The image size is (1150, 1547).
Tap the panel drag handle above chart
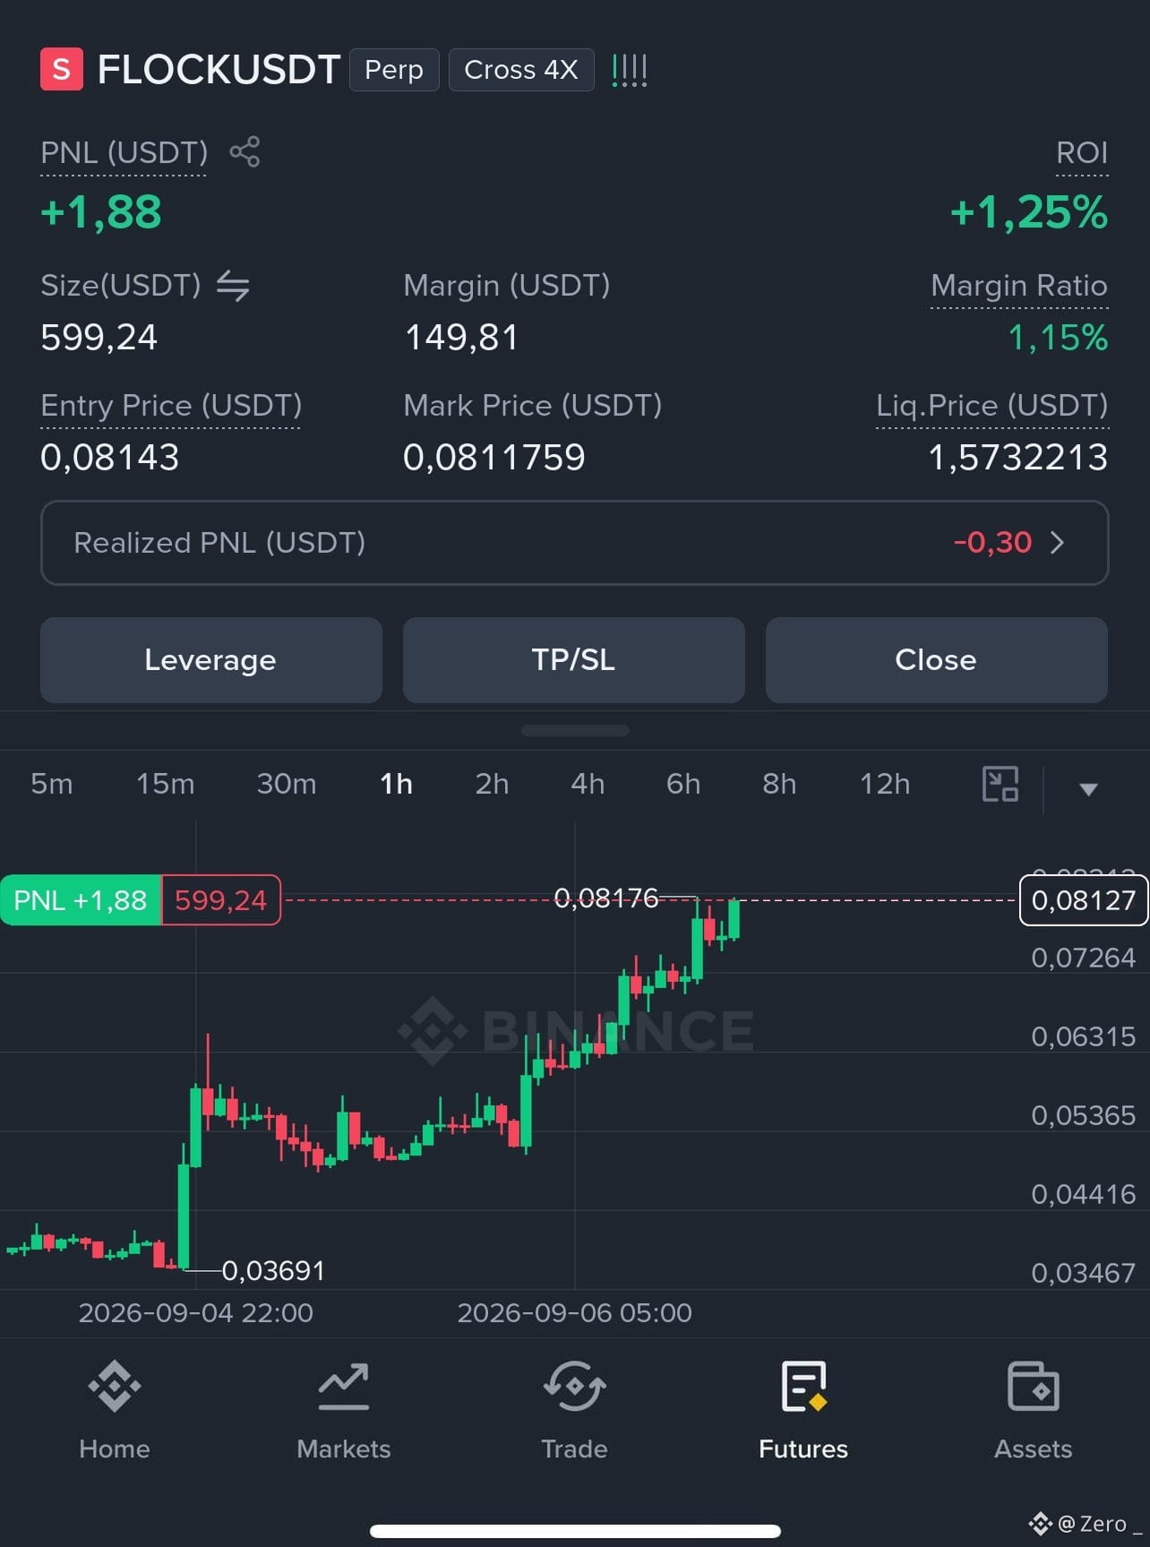(x=575, y=730)
